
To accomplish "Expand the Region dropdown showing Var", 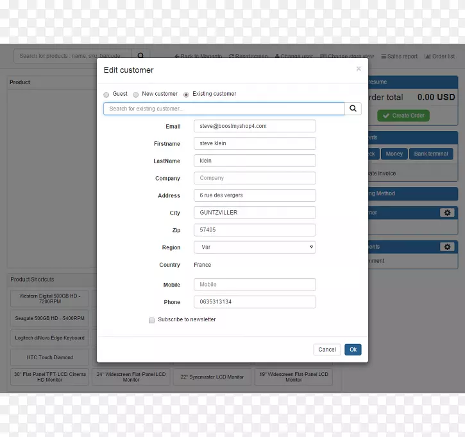I will click(255, 247).
